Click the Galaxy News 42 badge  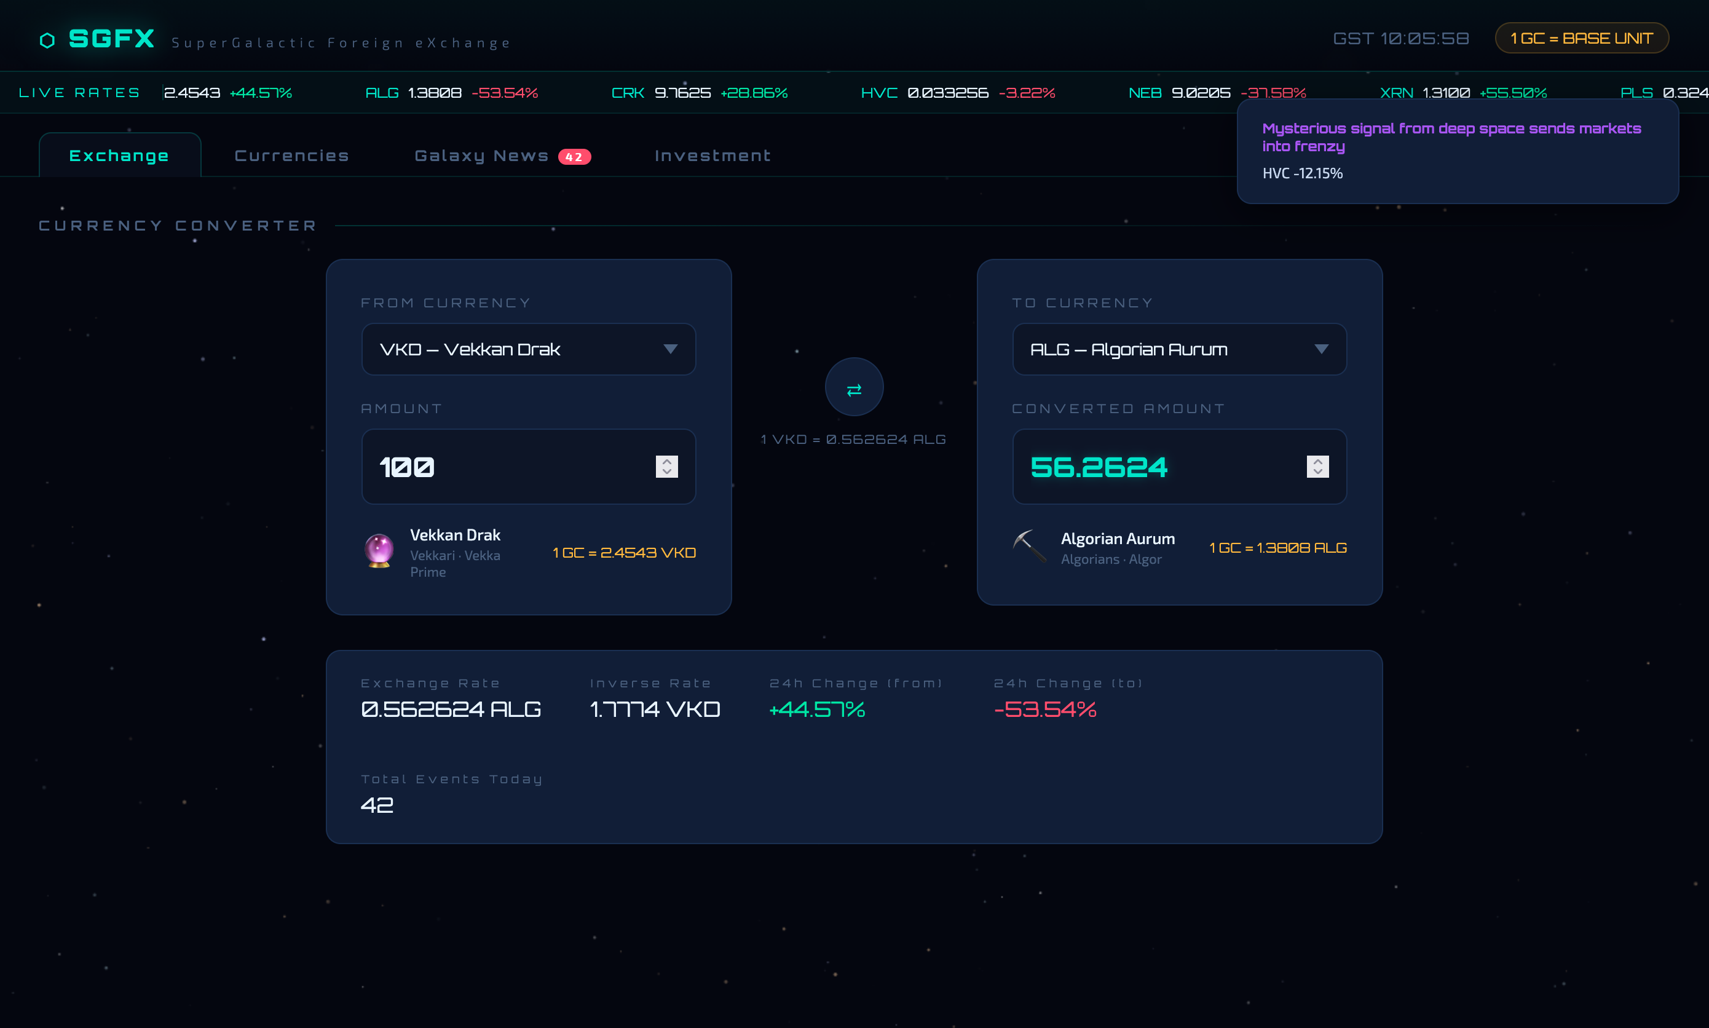pos(574,157)
